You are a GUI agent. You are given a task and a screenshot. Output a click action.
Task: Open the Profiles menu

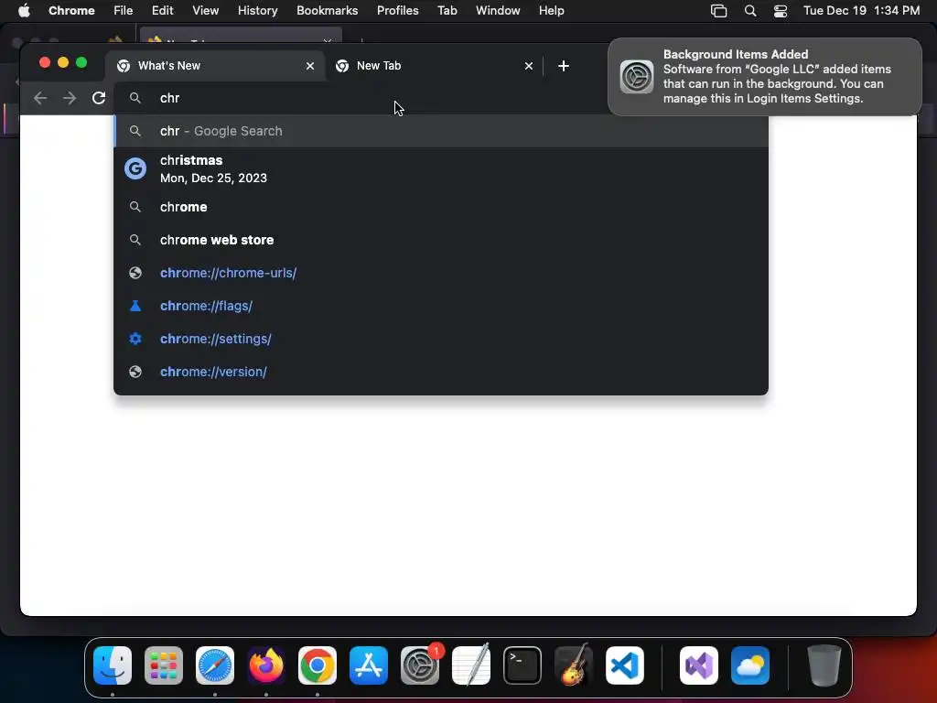[x=398, y=11]
